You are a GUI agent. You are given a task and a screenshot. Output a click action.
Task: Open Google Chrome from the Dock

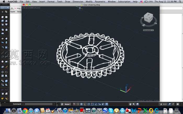point(25,110)
